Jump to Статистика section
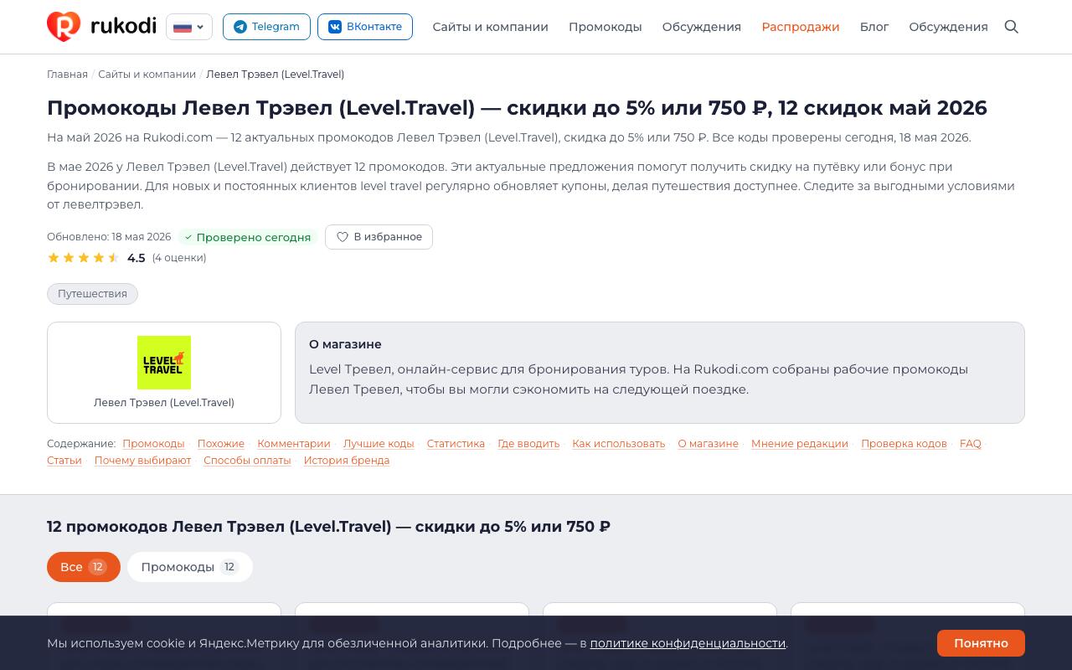 [x=456, y=444]
